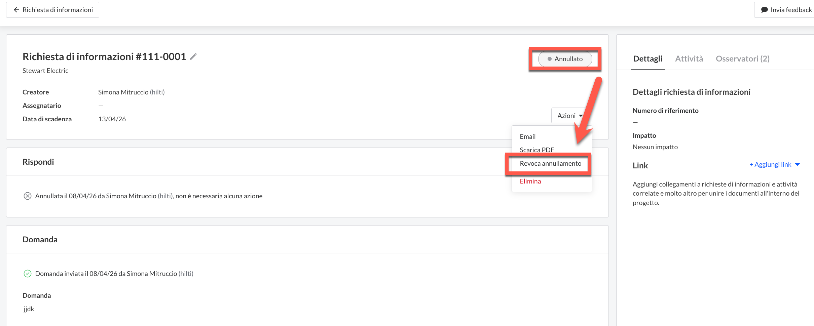Choose Email from the actions menu
The width and height of the screenshot is (814, 326).
coord(527,136)
